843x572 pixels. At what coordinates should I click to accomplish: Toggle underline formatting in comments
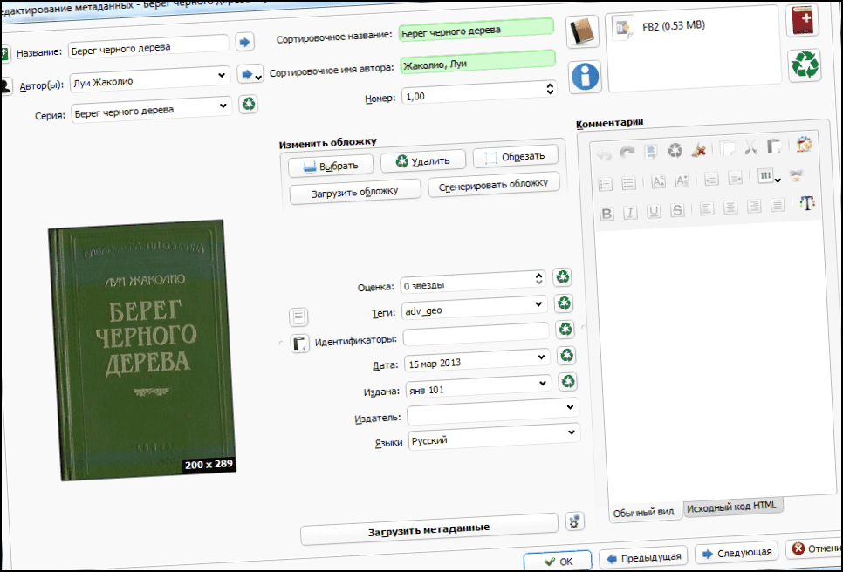pyautogui.click(x=654, y=210)
